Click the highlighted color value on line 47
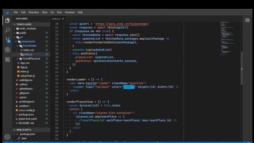Screen dimensions: 254x143 [129, 87]
